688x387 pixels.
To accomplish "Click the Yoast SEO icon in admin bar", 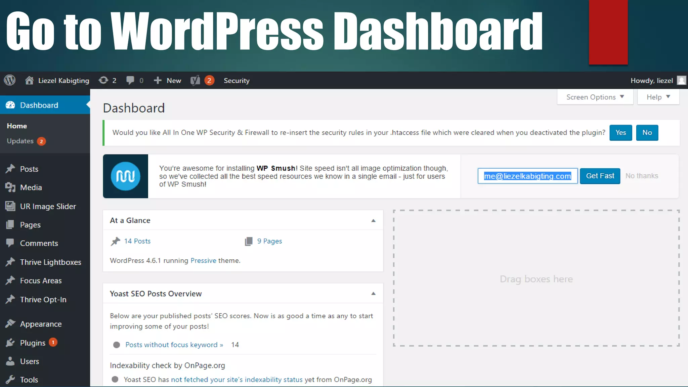I will coord(195,81).
